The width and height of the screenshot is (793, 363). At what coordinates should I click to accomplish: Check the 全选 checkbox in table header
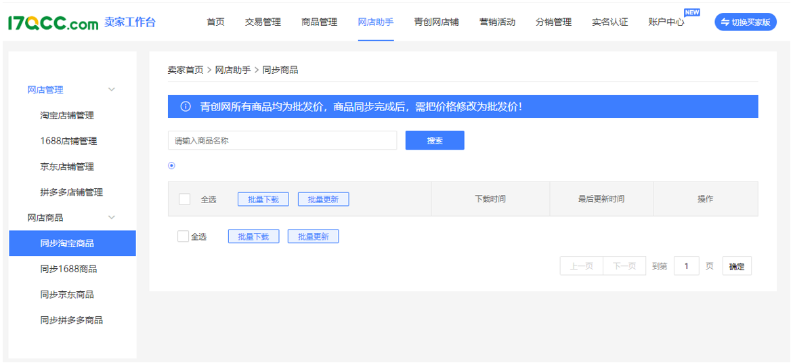click(184, 199)
